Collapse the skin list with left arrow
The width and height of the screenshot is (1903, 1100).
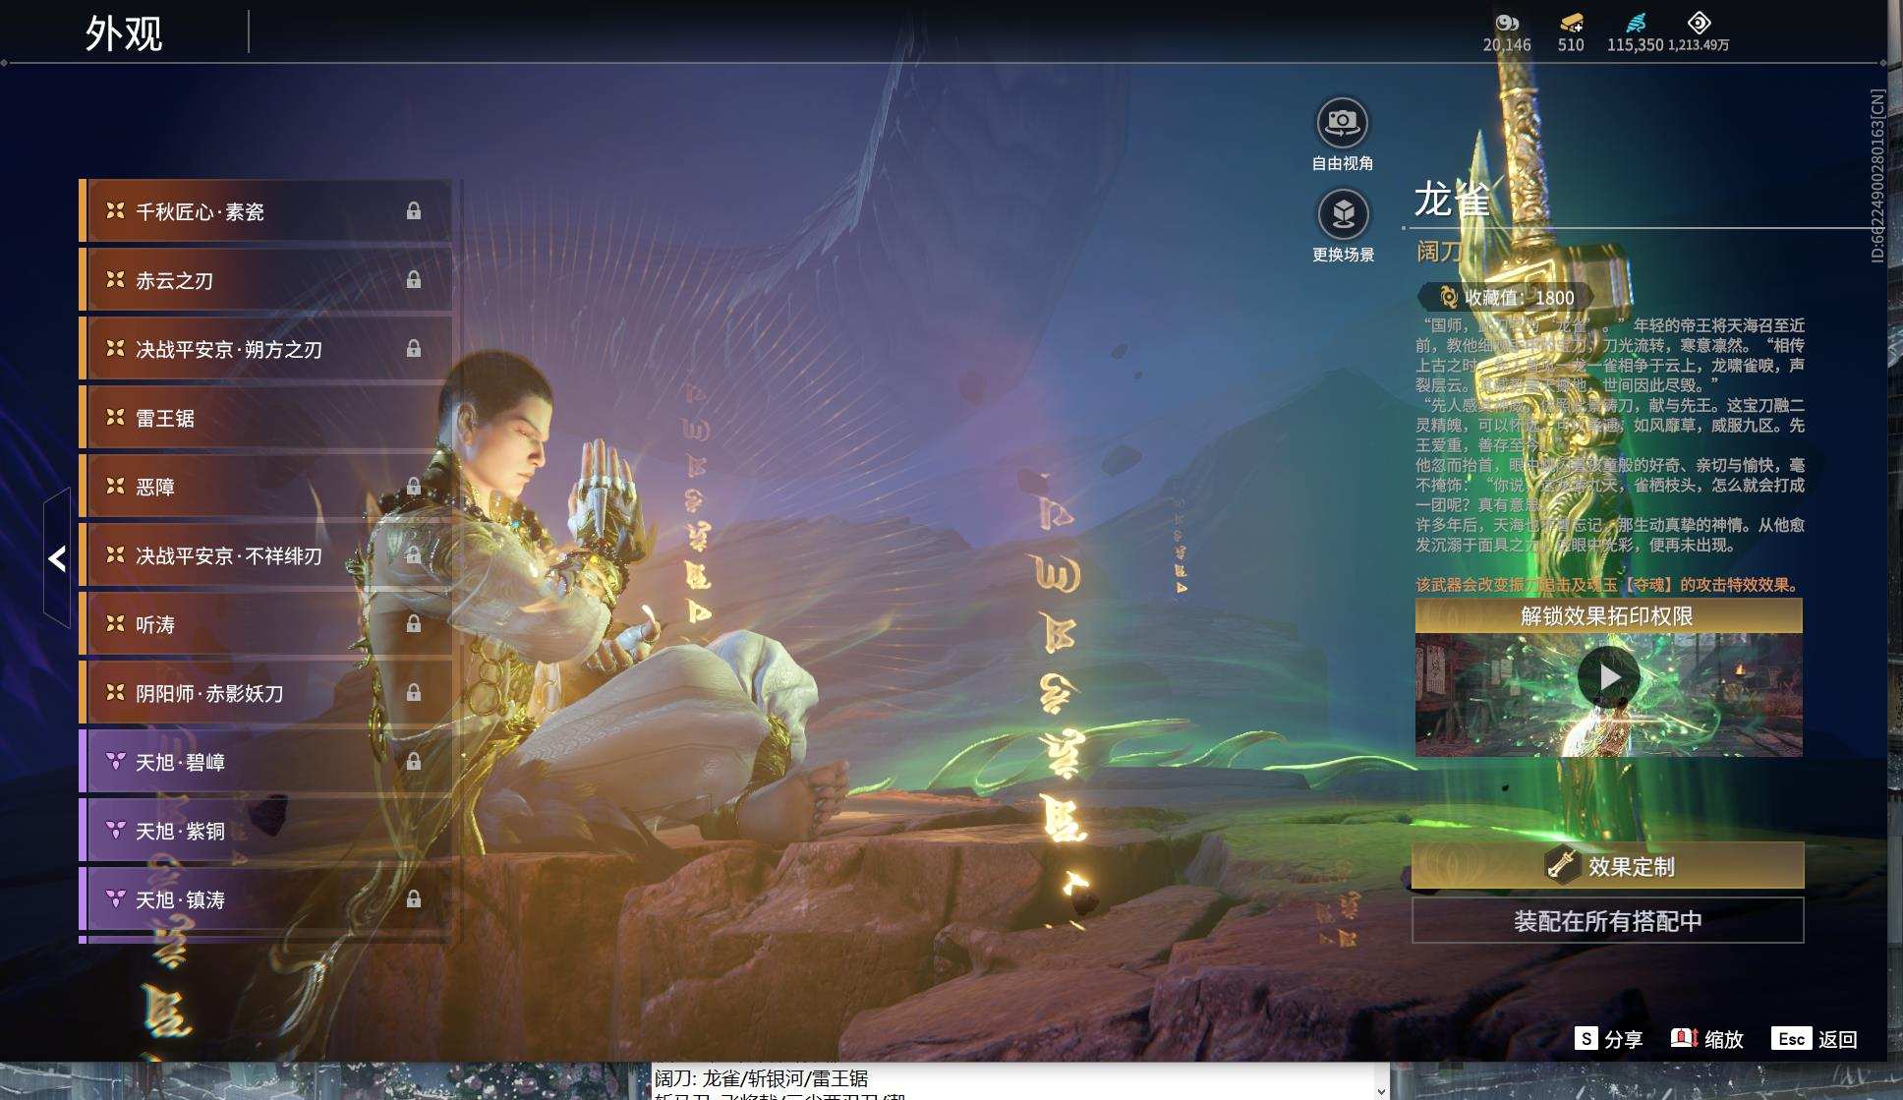(57, 558)
